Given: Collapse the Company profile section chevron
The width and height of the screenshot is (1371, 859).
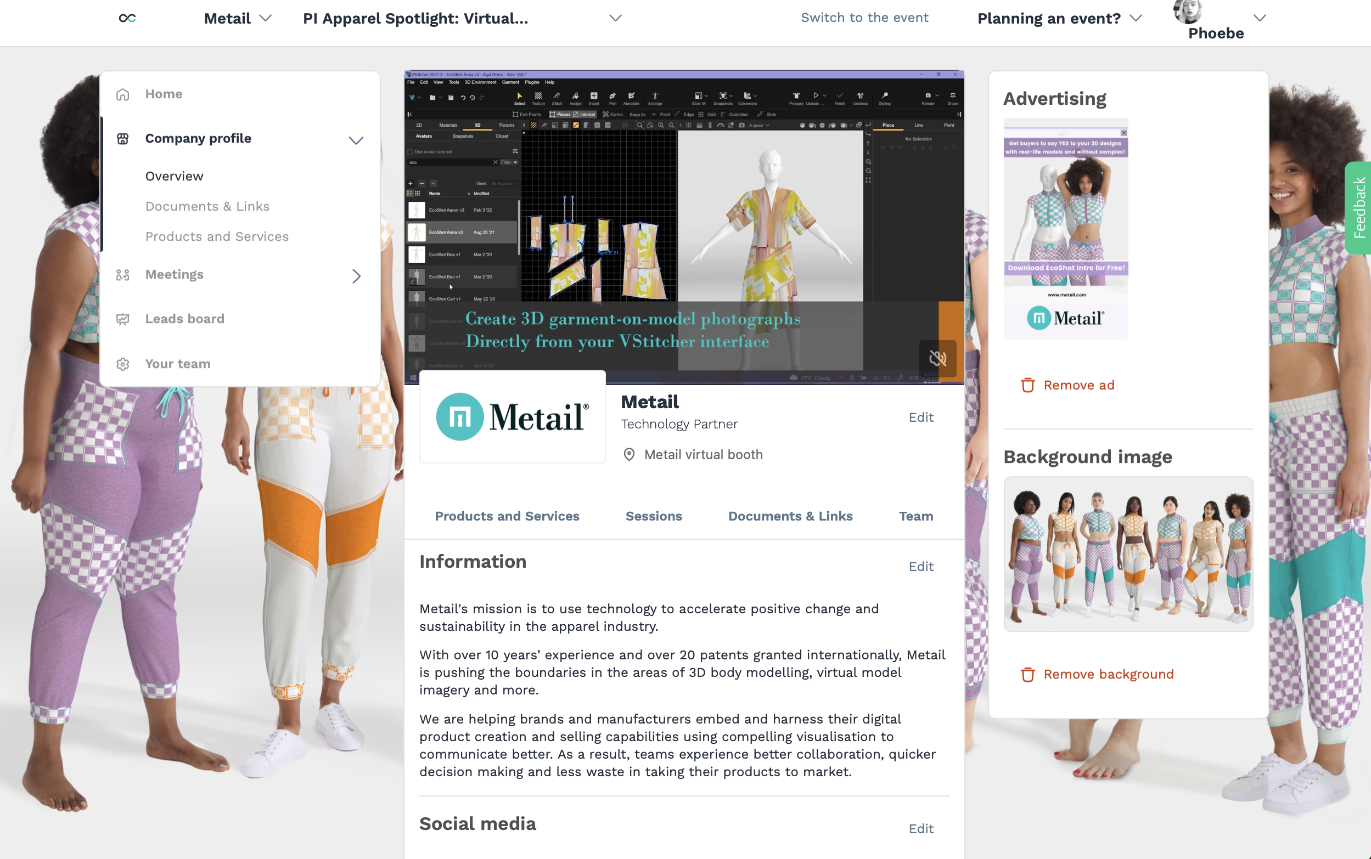Looking at the screenshot, I should [x=356, y=140].
